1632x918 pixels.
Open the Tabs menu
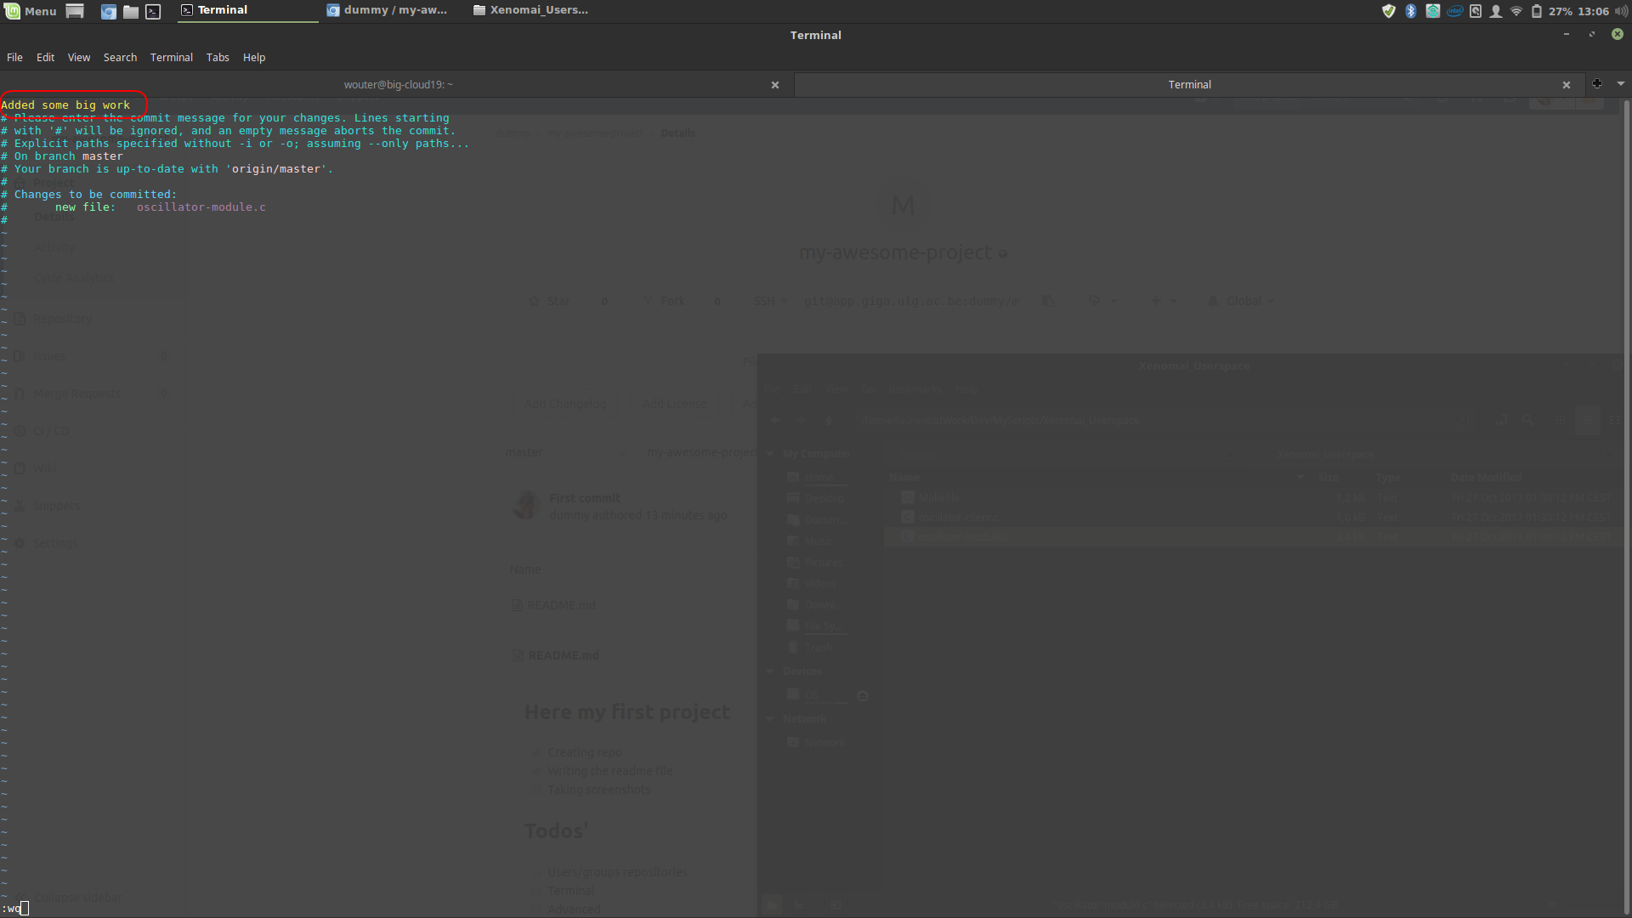coord(218,57)
